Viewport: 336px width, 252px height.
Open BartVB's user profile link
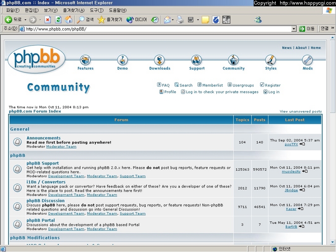pyautogui.click(x=291, y=227)
